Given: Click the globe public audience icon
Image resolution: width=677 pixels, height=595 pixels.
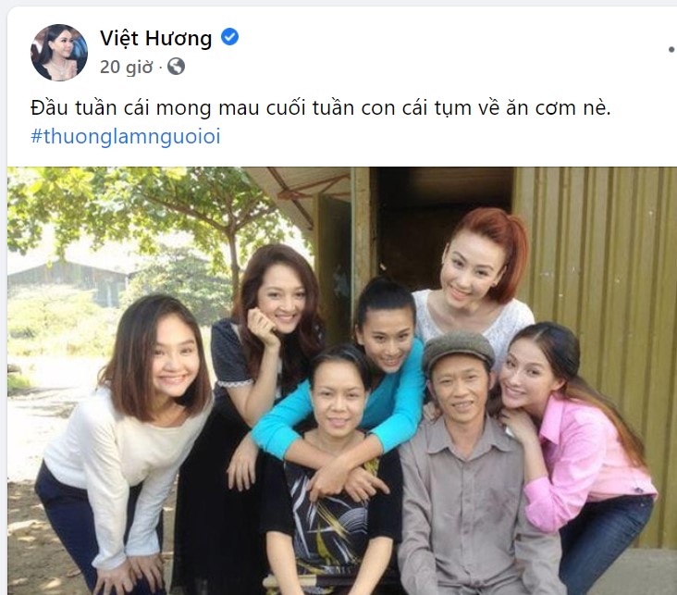Looking at the screenshot, I should coord(176,67).
